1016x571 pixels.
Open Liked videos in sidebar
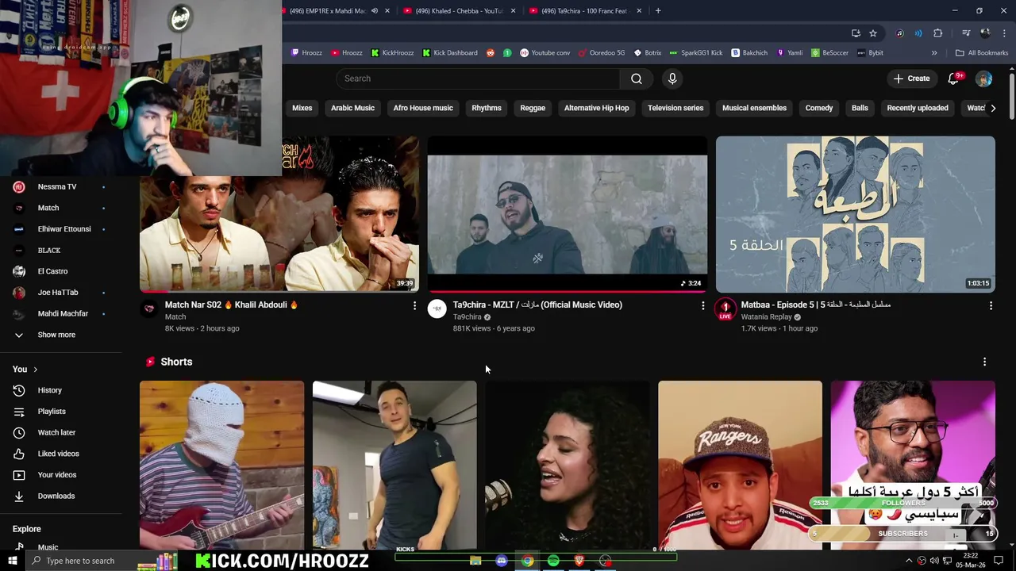(58, 454)
